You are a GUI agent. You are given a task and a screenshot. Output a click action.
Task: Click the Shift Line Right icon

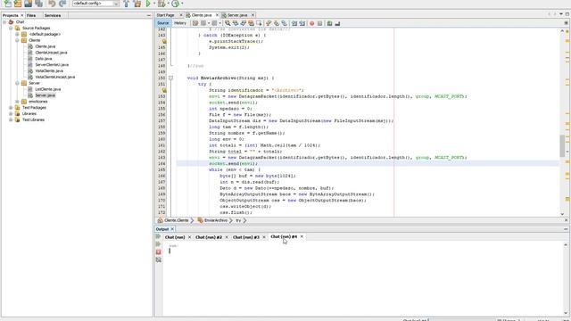(x=302, y=23)
